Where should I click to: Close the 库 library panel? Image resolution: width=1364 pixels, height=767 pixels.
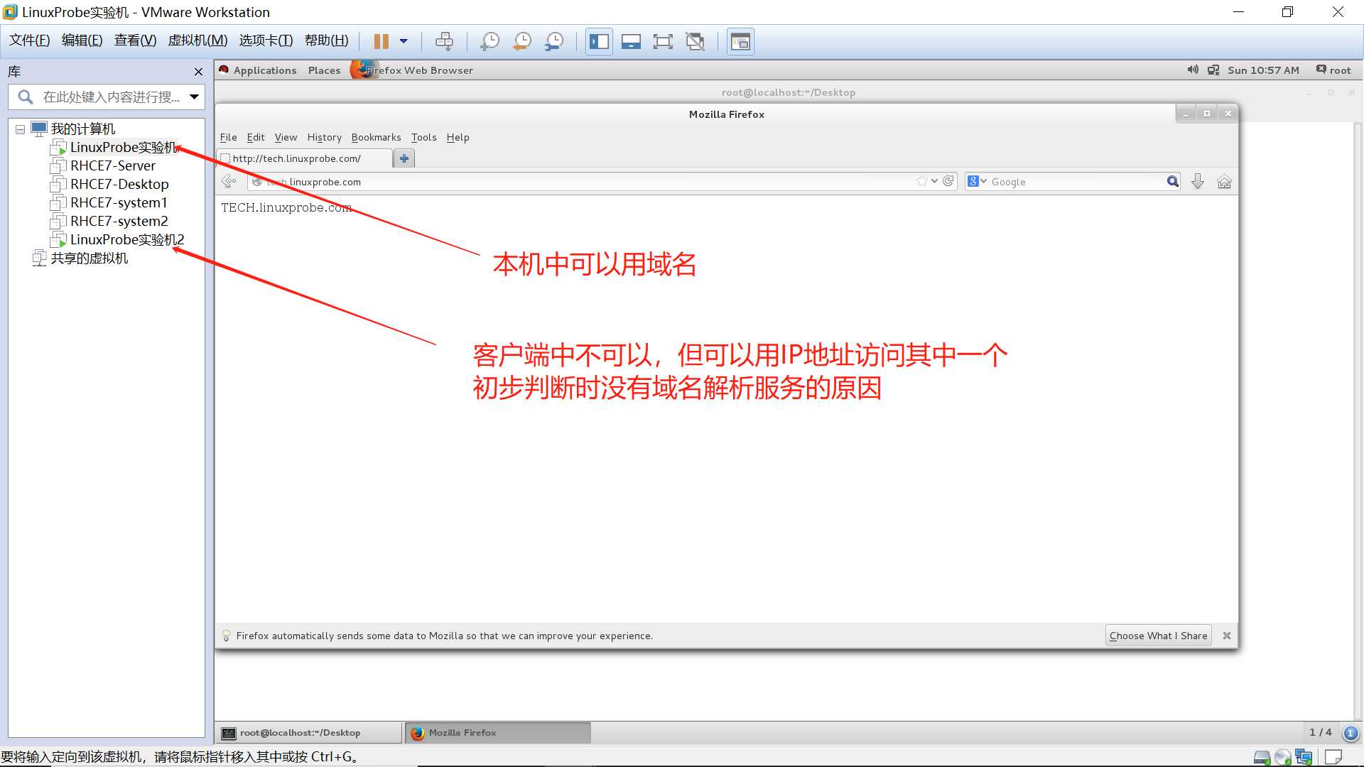click(198, 72)
